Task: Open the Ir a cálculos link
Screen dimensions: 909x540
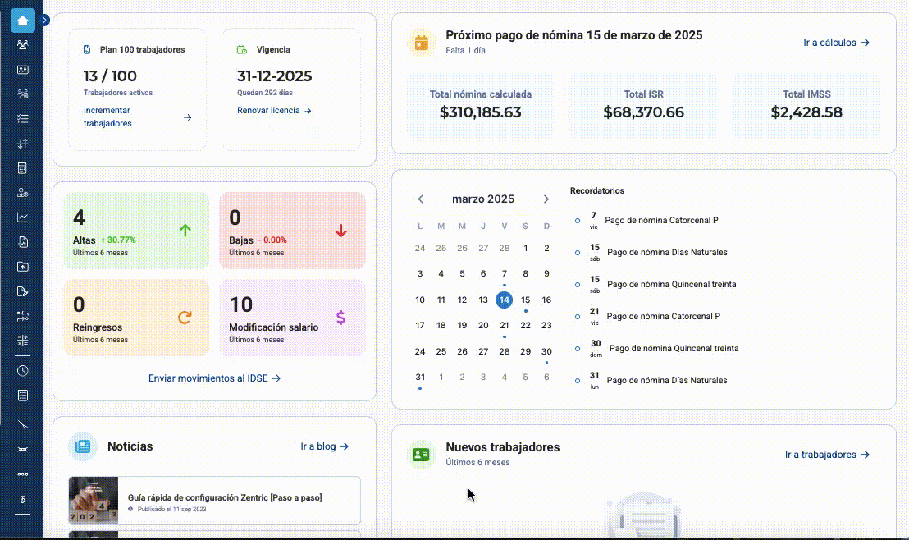Action: click(x=836, y=43)
